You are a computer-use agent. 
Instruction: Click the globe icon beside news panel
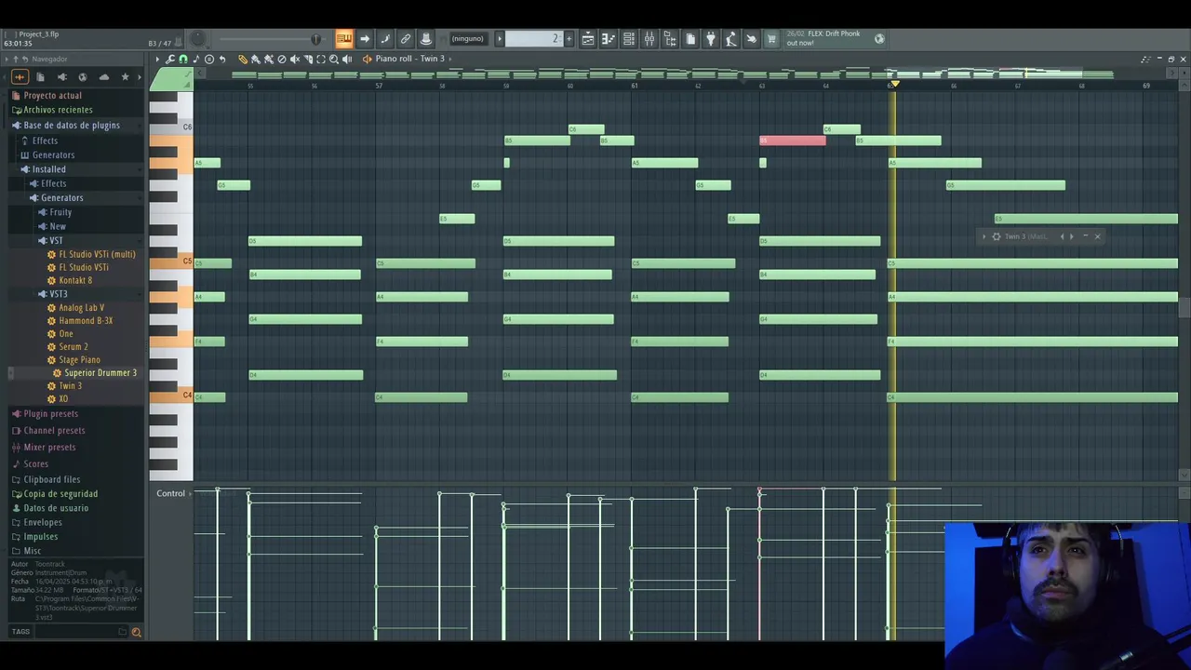878,38
